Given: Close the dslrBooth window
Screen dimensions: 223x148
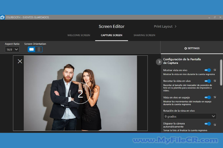Looking at the screenshot, I should click(x=220, y=17).
